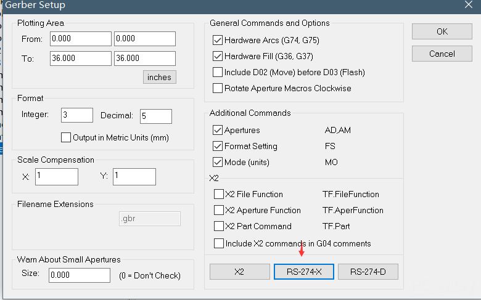Toggle the Mode (units) checkbox
This screenshot has width=481, height=300.
click(x=218, y=162)
